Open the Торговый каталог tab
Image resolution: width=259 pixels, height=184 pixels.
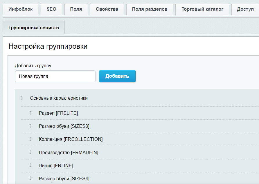pos(202,9)
